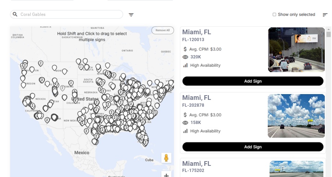The image size is (332, 177).
Task: Zoom in the map with plus button
Action: tap(166, 175)
